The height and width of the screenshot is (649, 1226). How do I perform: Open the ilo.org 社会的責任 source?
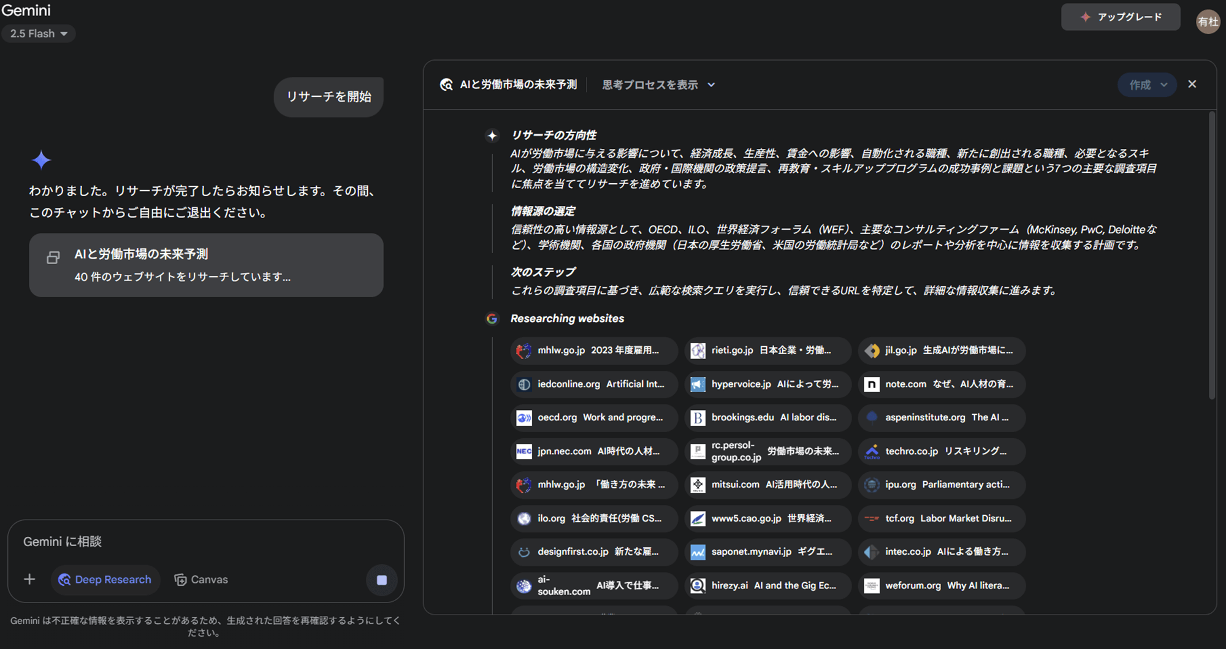594,518
